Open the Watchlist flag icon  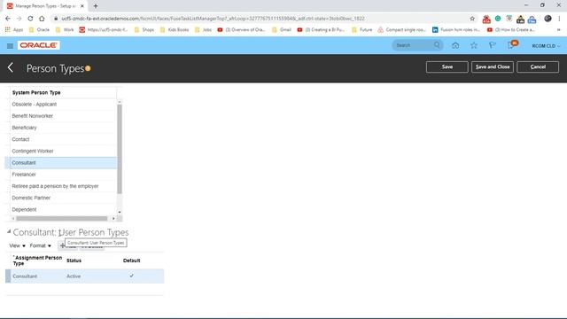pos(492,45)
